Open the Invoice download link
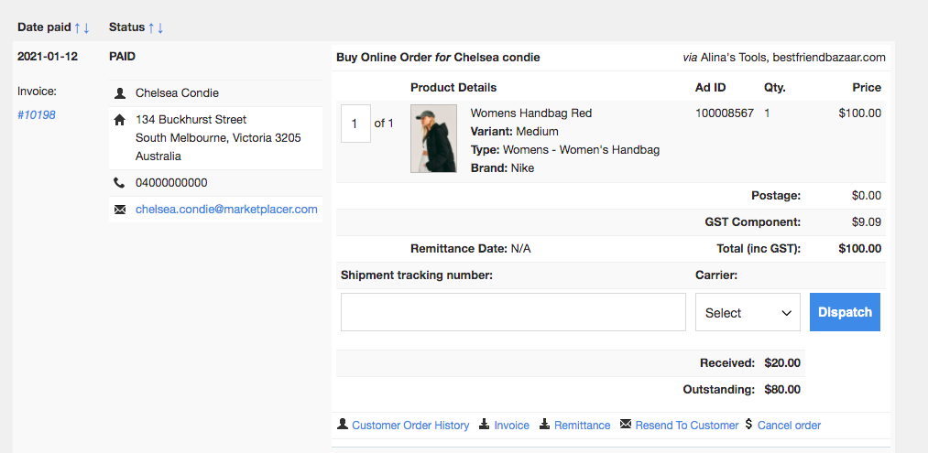The height and width of the screenshot is (453, 928). [x=512, y=426]
